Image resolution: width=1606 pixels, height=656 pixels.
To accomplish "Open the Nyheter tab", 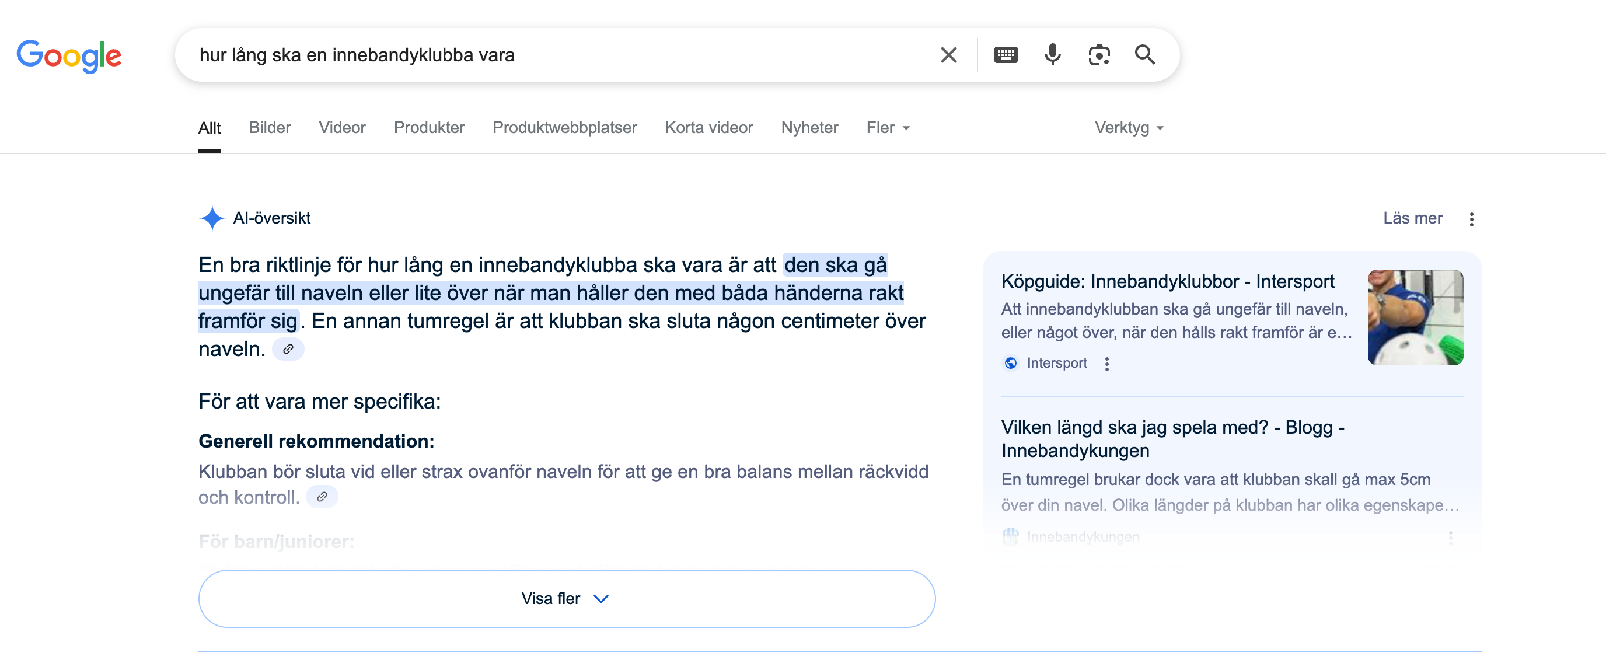I will (x=809, y=128).
